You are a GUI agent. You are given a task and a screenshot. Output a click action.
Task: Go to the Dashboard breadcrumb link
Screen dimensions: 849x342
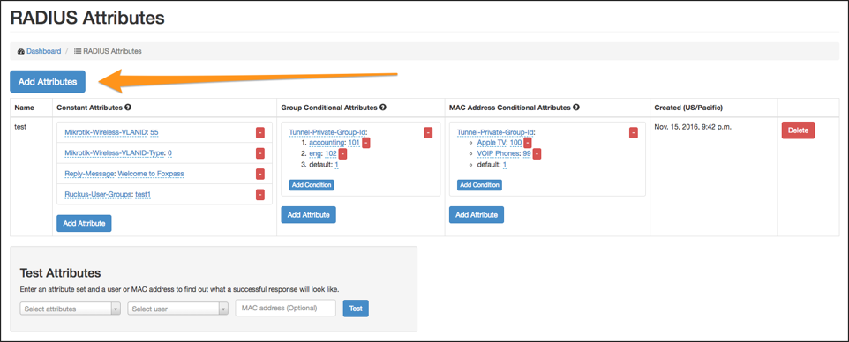pyautogui.click(x=43, y=51)
